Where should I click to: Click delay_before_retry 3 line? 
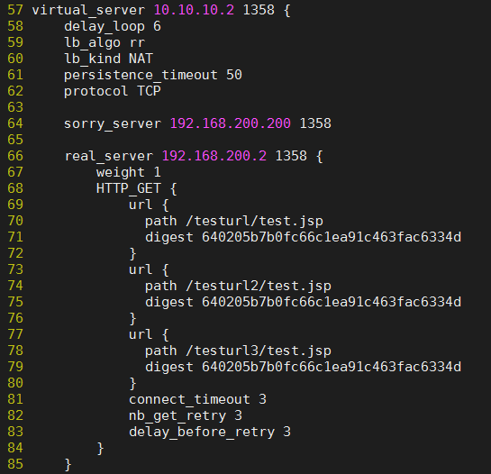[210, 432]
